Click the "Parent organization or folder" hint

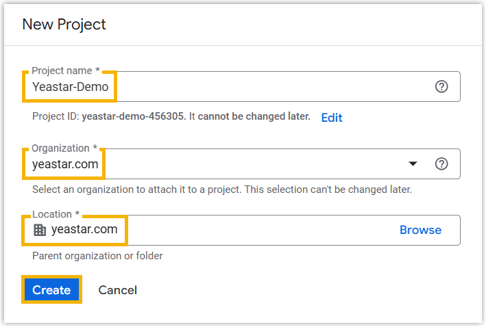[x=97, y=256]
